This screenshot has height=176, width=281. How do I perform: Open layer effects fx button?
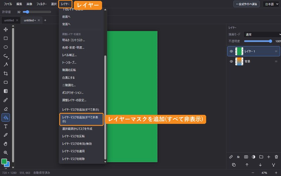coord(238,157)
